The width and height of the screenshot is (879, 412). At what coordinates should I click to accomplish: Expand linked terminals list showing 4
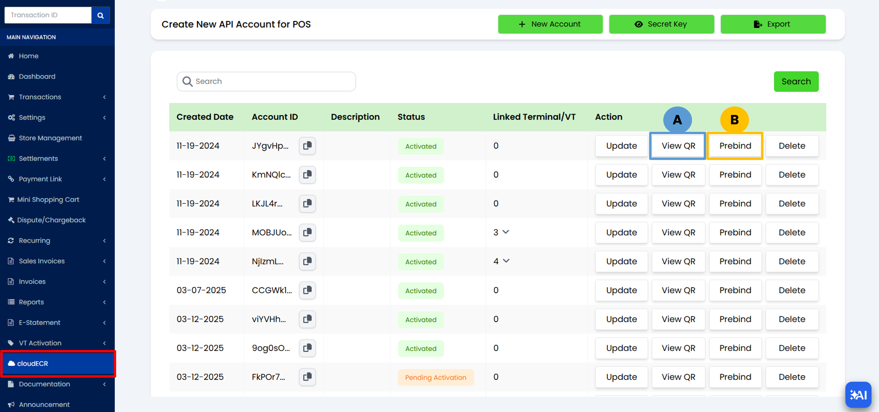click(x=506, y=261)
